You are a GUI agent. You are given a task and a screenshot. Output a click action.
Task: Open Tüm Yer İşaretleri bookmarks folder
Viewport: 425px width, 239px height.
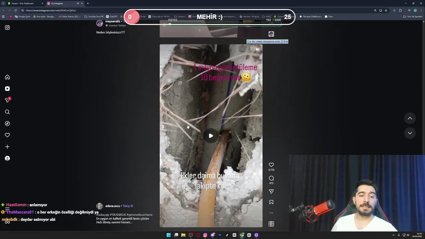(x=413, y=17)
